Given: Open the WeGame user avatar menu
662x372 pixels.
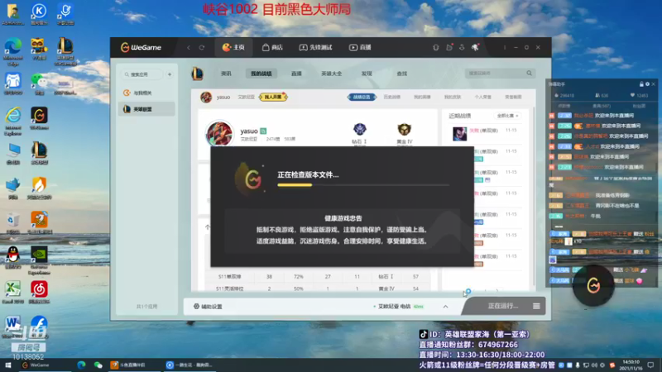Looking at the screenshot, I should coord(475,47).
